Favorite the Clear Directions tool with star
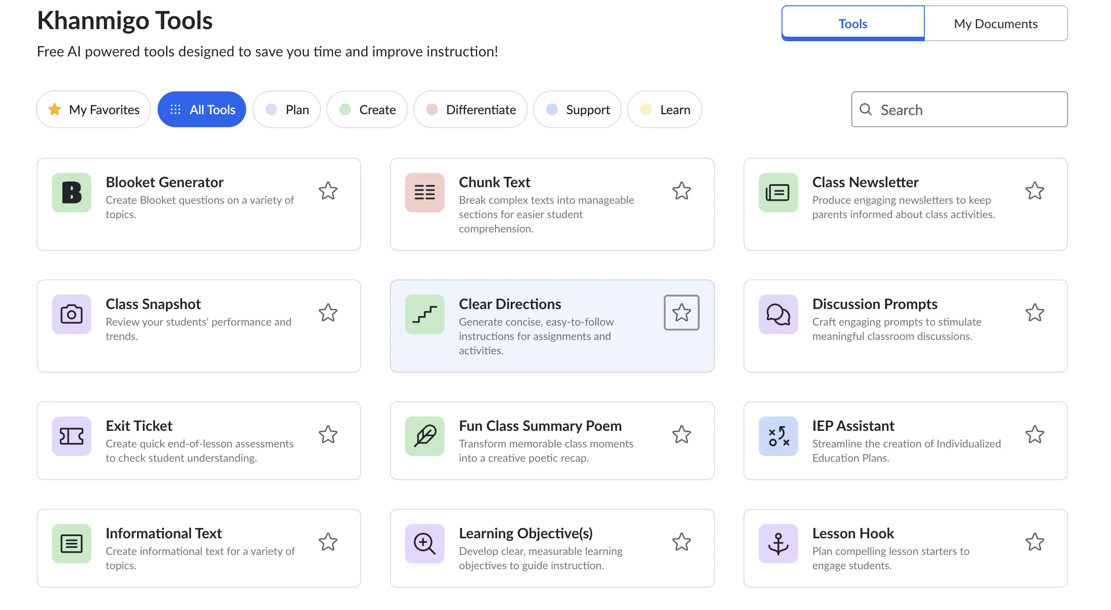Viewport: 1111px width, 610px height. pos(682,313)
